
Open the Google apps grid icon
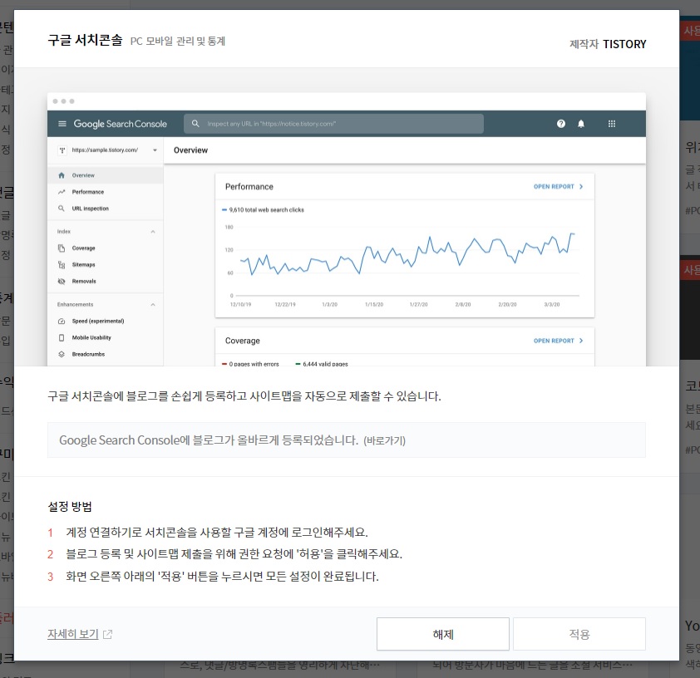pyautogui.click(x=612, y=123)
